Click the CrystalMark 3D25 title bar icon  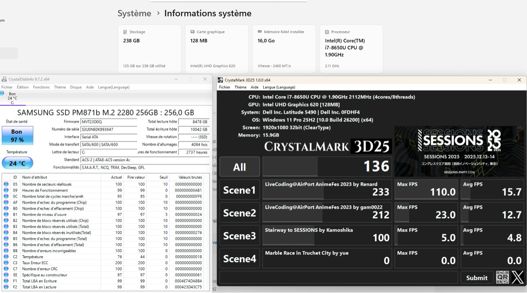(x=220, y=80)
